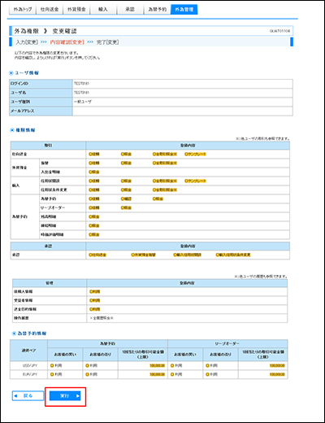Click the 完了[変更] step label
Screen dimensions: 325x423
point(107,42)
